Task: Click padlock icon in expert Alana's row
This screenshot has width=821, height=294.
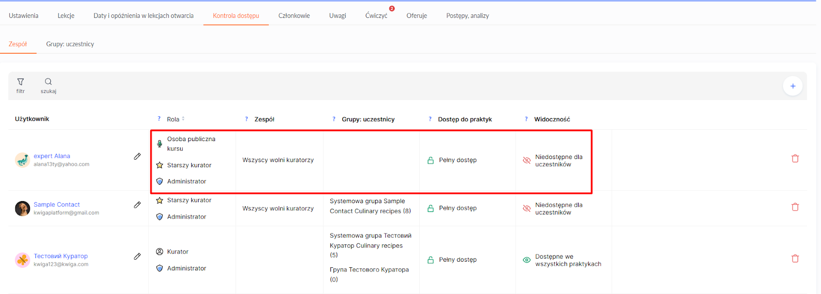Action: pyautogui.click(x=431, y=160)
